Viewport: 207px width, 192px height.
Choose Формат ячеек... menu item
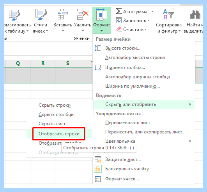point(144,179)
